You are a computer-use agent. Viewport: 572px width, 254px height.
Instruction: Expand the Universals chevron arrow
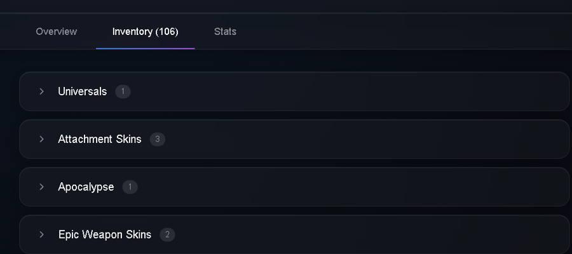coord(41,91)
